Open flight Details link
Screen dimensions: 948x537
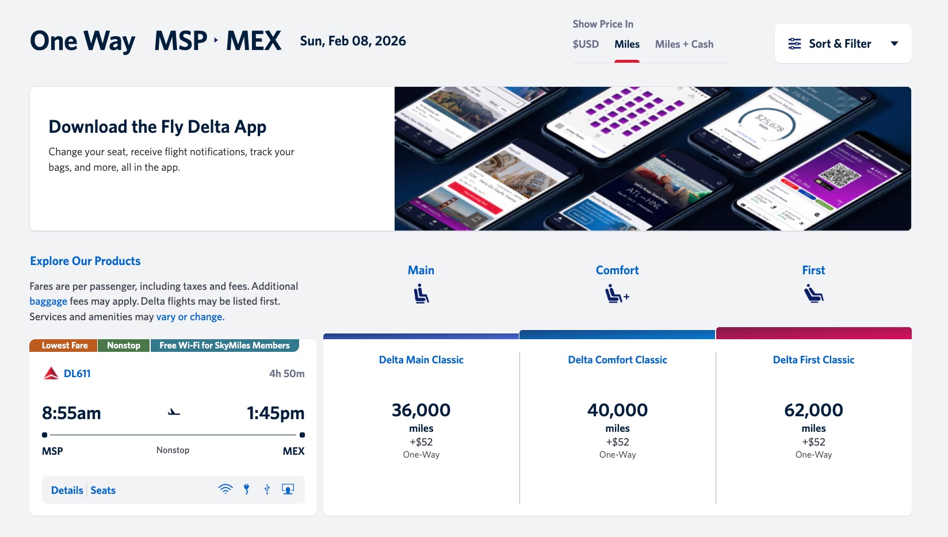pyautogui.click(x=67, y=490)
